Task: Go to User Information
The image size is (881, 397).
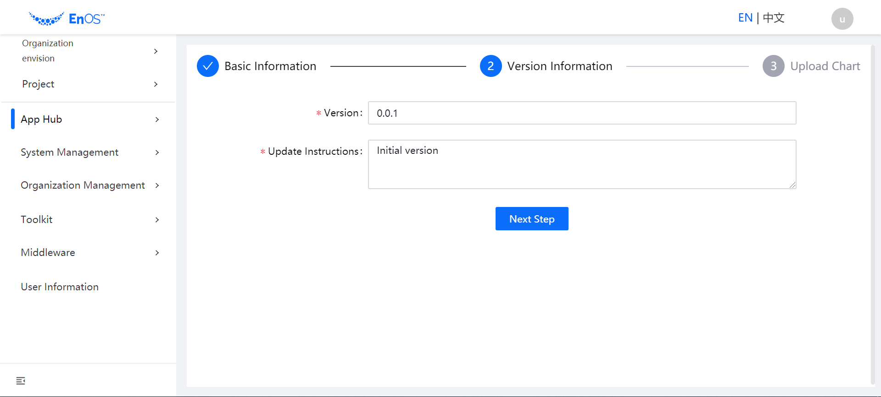Action: pyautogui.click(x=60, y=287)
